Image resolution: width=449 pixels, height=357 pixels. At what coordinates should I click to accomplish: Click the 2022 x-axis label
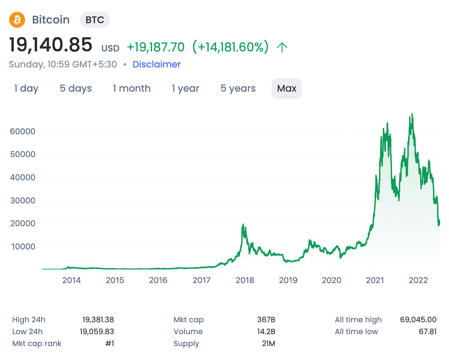click(418, 280)
